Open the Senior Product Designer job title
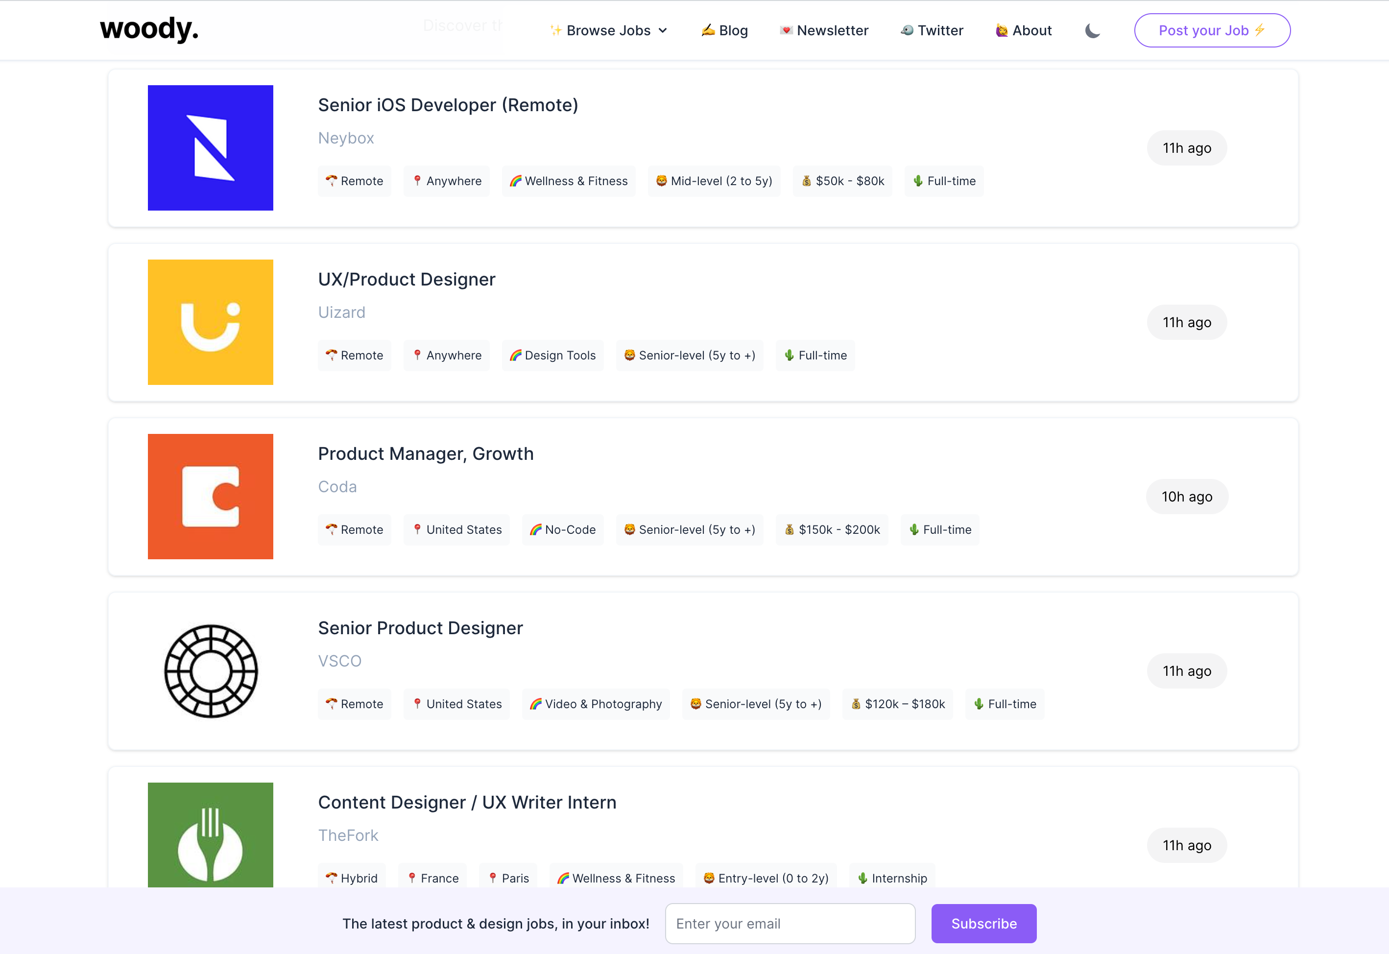The image size is (1389, 954). pyautogui.click(x=420, y=628)
